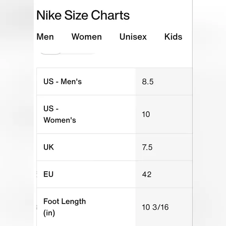Click the blurred left margin outside chart
226x226 pixels.
(x=17, y=113)
